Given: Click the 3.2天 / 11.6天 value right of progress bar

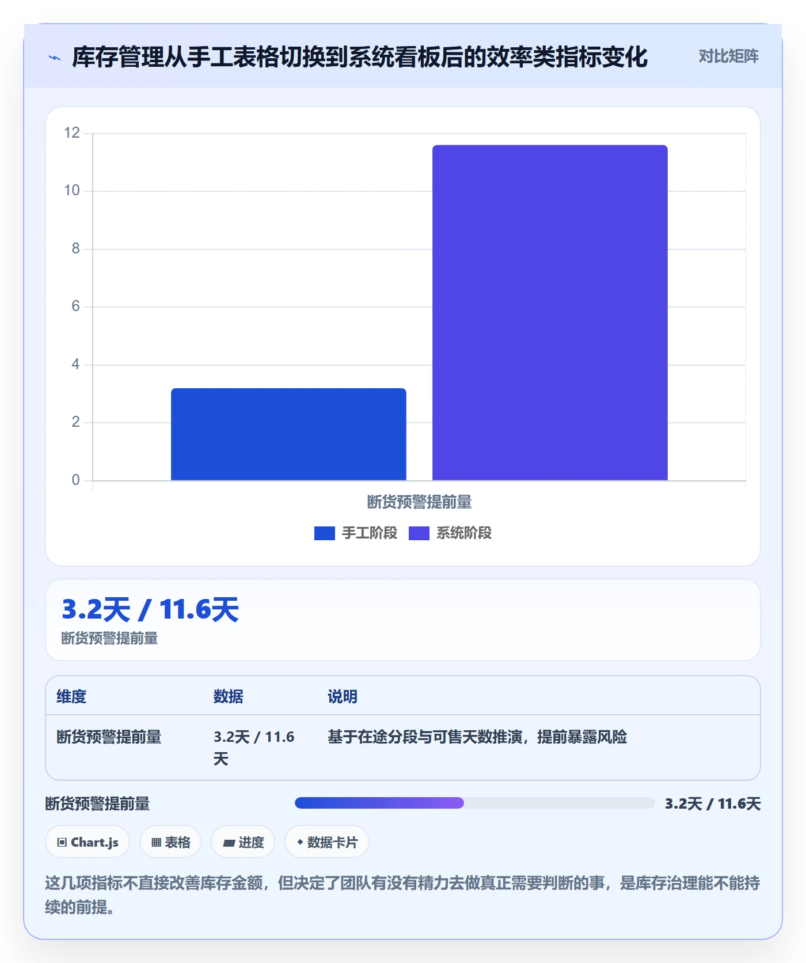Looking at the screenshot, I should 713,803.
